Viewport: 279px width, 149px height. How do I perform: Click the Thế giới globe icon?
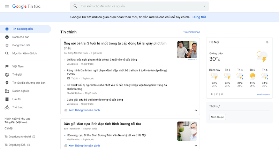point(7,74)
